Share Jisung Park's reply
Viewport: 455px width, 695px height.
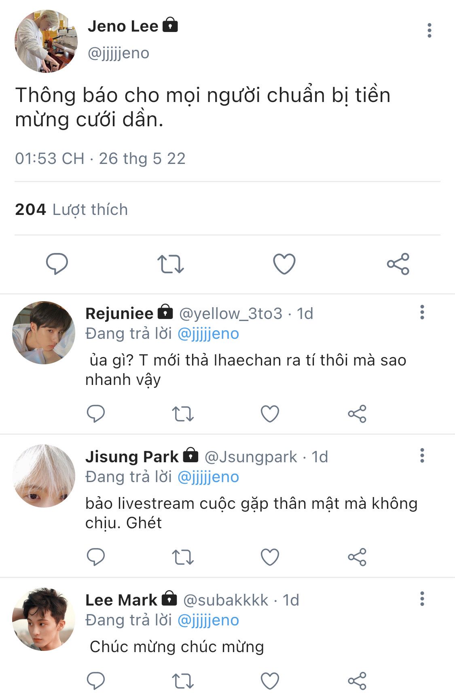pos(357,557)
